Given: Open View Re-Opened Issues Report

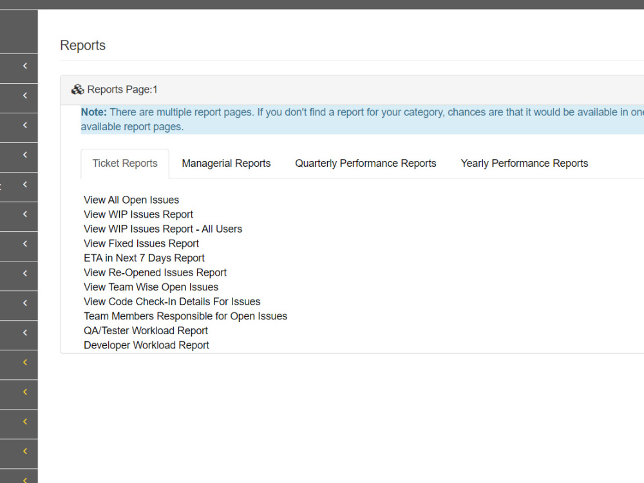Looking at the screenshot, I should point(155,272).
